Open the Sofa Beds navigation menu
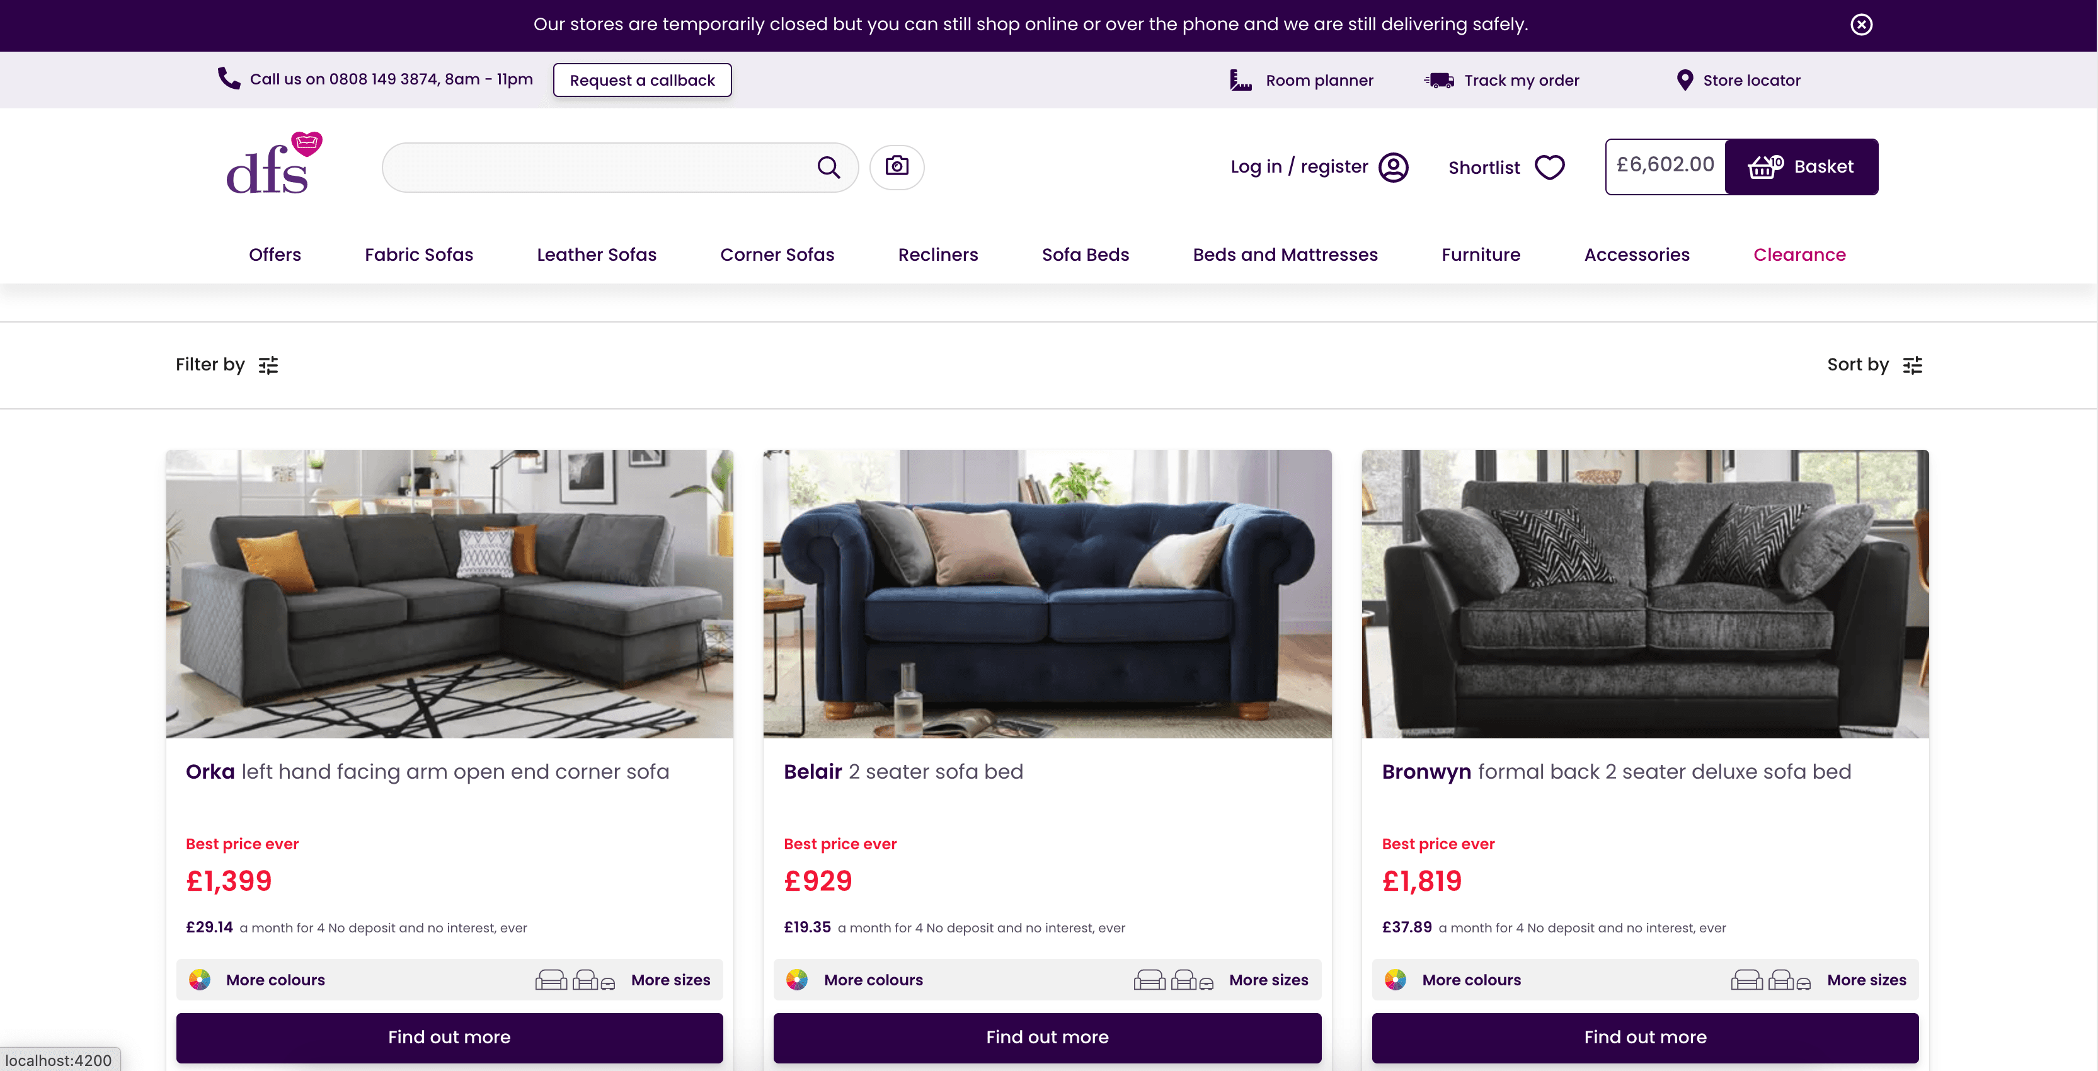 [1086, 255]
